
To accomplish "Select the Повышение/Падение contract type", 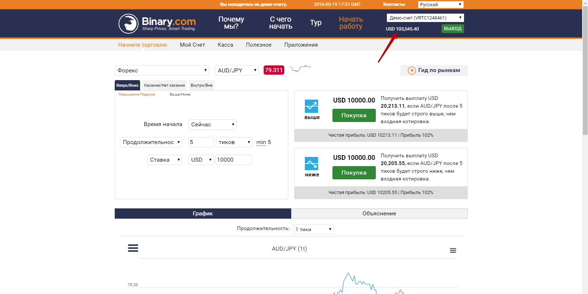I will click(x=137, y=94).
